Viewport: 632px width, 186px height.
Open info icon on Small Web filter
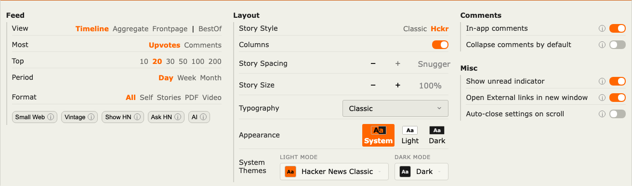point(51,117)
